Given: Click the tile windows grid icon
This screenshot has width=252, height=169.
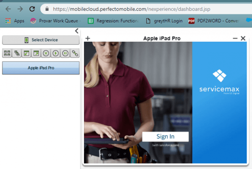Looking at the screenshot, I should pyautogui.click(x=7, y=53).
